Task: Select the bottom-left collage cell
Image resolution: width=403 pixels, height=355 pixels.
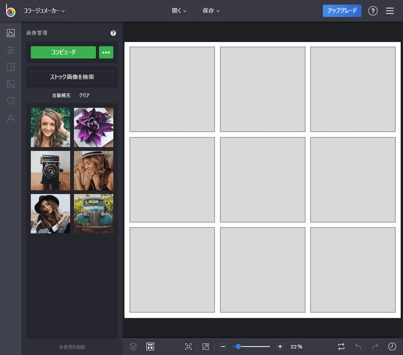Action: click(x=172, y=270)
